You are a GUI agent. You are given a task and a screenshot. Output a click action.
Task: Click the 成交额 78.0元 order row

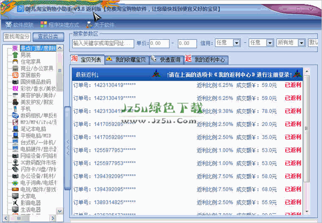pos(187,111)
